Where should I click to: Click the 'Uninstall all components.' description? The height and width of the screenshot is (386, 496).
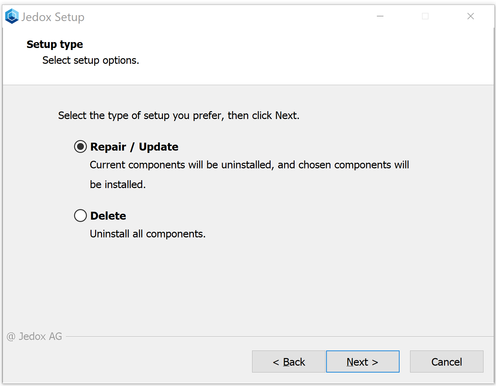[147, 234]
